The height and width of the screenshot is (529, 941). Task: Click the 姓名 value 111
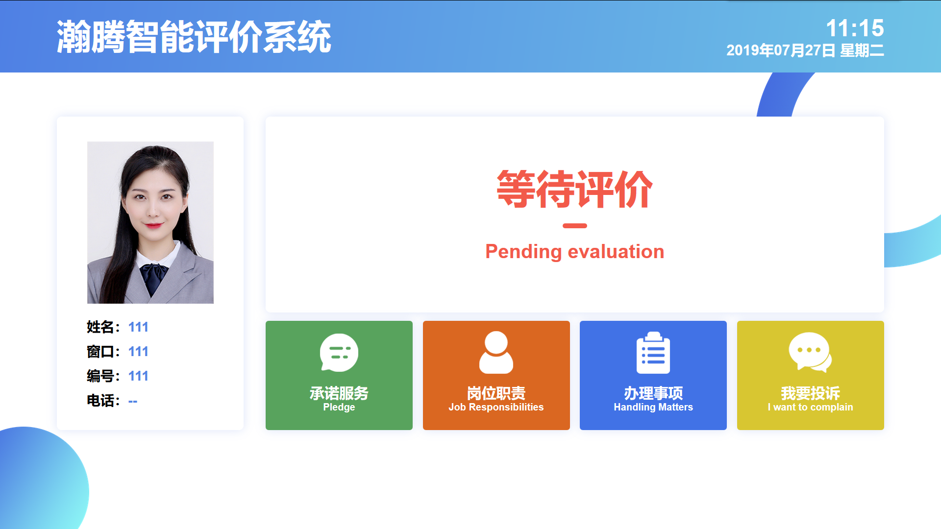point(138,327)
